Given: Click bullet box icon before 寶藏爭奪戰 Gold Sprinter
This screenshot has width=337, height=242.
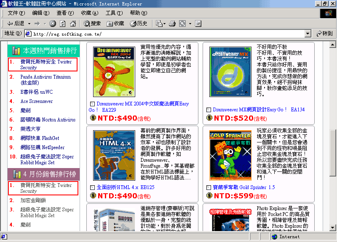Looking at the screenshot, I should click(x=209, y=187).
